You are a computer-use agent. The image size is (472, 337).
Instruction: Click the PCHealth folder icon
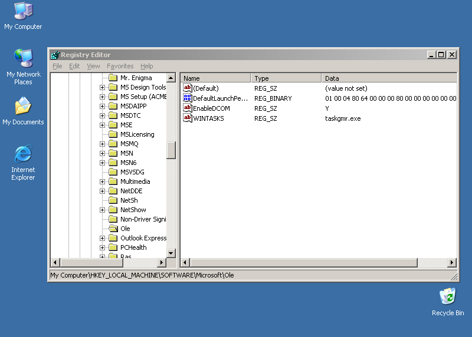click(x=113, y=247)
